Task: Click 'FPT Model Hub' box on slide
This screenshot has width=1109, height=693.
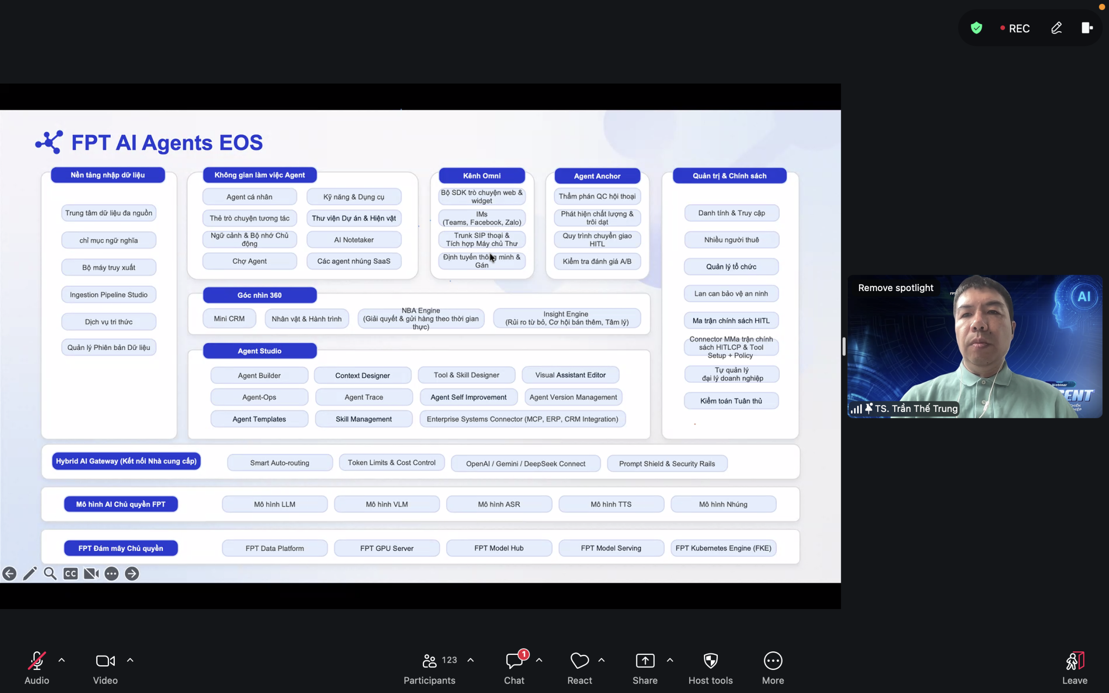Action: pos(499,548)
